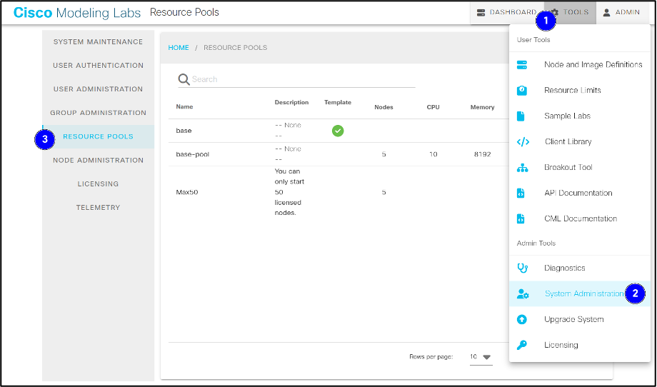Click the Sample Labs file icon
The image size is (657, 387).
click(521, 116)
